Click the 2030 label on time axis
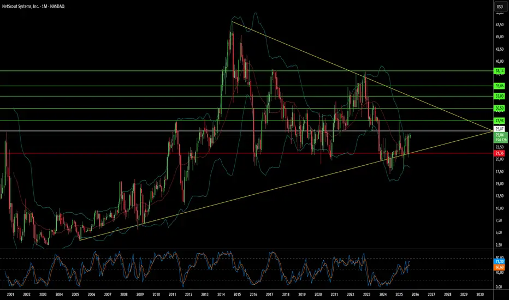This screenshot has width=509, height=300. [x=480, y=295]
